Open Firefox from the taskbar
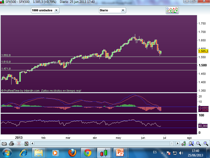The height and width of the screenshot is (158, 210). click(72, 153)
